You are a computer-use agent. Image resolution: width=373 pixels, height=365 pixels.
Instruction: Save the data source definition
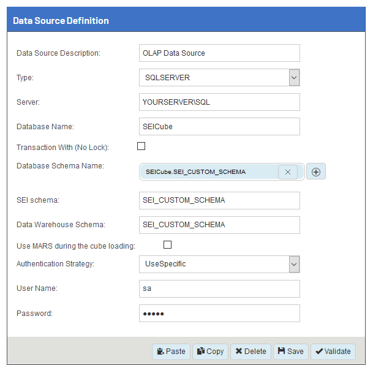(x=290, y=352)
